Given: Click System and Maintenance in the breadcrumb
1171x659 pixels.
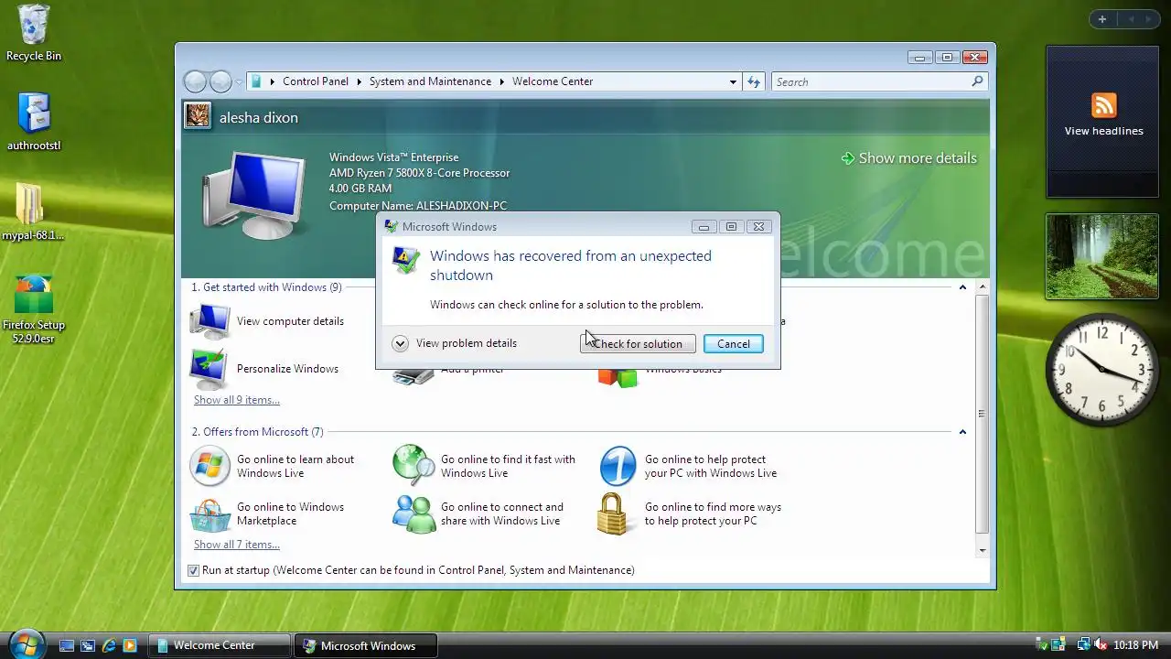Looking at the screenshot, I should click(x=430, y=81).
